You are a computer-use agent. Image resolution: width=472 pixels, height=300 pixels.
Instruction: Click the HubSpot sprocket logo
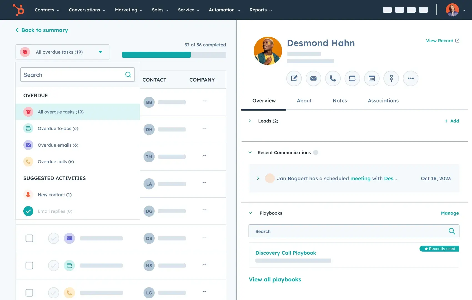point(18,10)
